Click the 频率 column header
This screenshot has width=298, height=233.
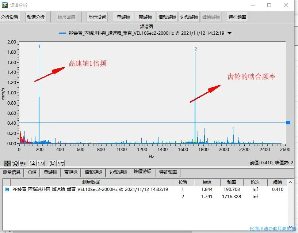[x=232, y=182]
